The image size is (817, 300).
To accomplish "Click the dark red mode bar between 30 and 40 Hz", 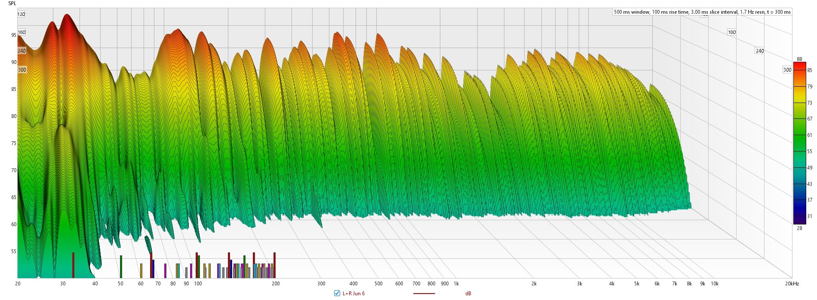I will (x=73, y=265).
